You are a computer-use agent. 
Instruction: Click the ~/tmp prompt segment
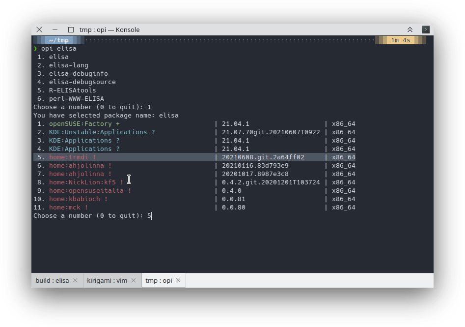click(x=59, y=40)
